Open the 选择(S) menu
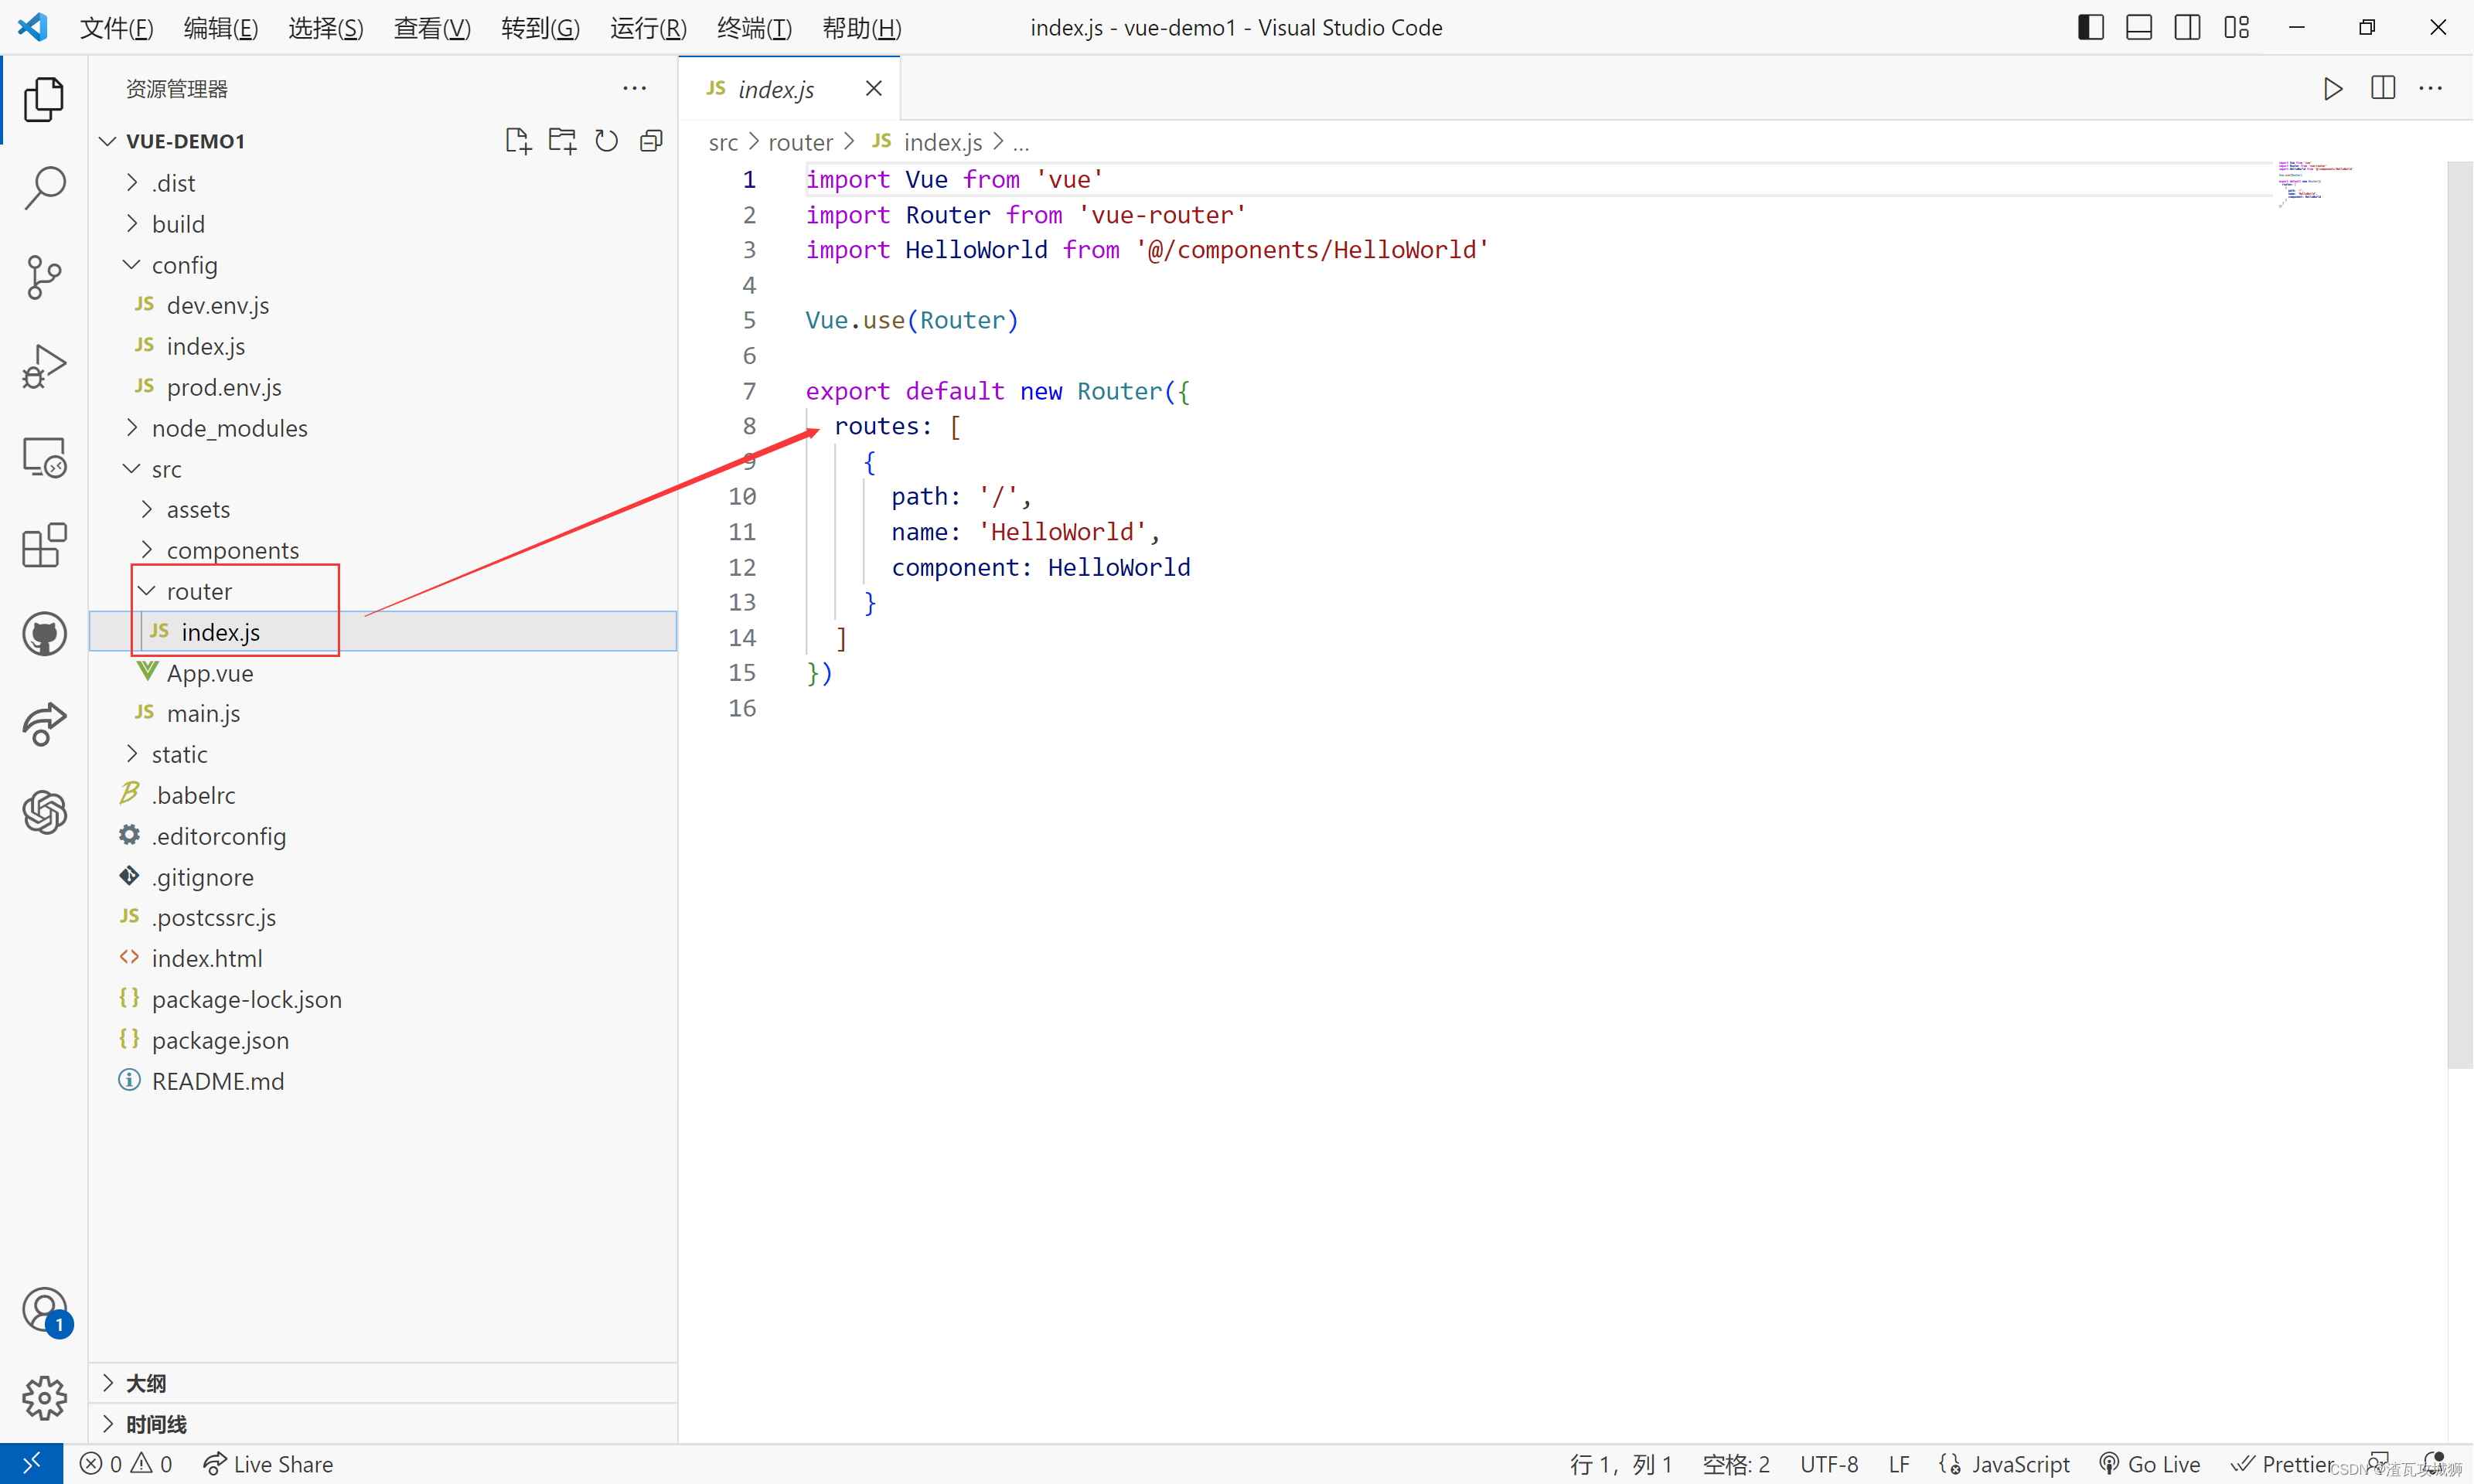The image size is (2474, 1484). pyautogui.click(x=326, y=27)
